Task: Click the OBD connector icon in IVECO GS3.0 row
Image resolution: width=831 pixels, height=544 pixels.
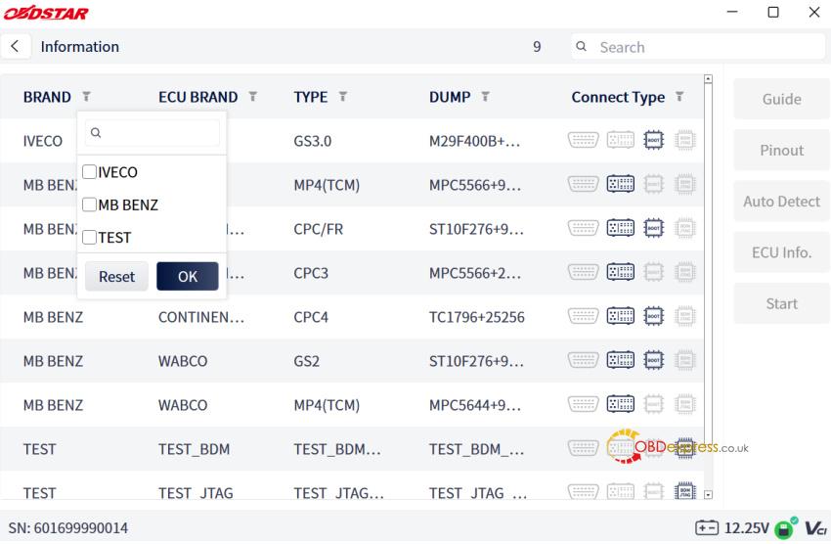Action: click(x=583, y=141)
